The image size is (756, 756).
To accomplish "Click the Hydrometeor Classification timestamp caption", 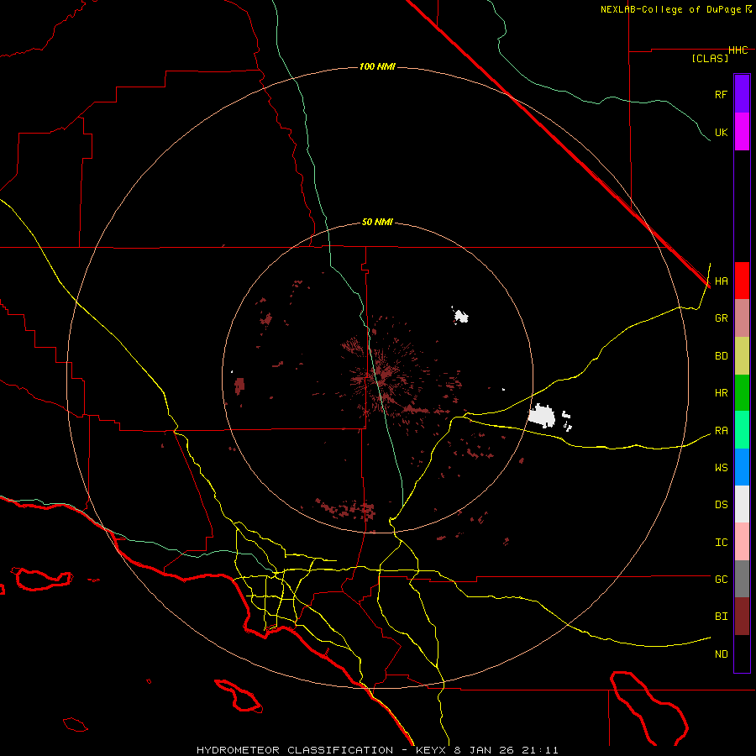I will click(377, 749).
